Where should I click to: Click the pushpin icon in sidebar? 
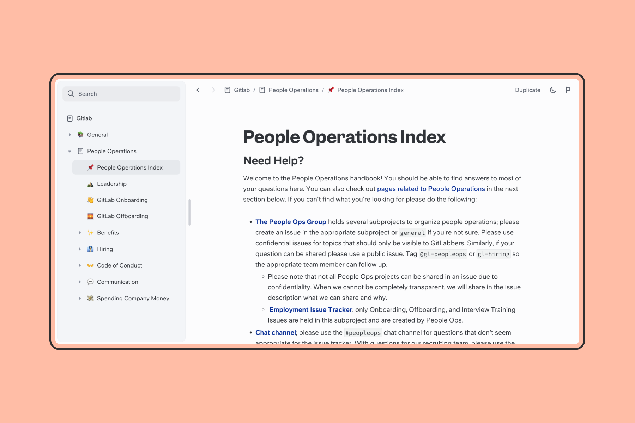(x=91, y=167)
